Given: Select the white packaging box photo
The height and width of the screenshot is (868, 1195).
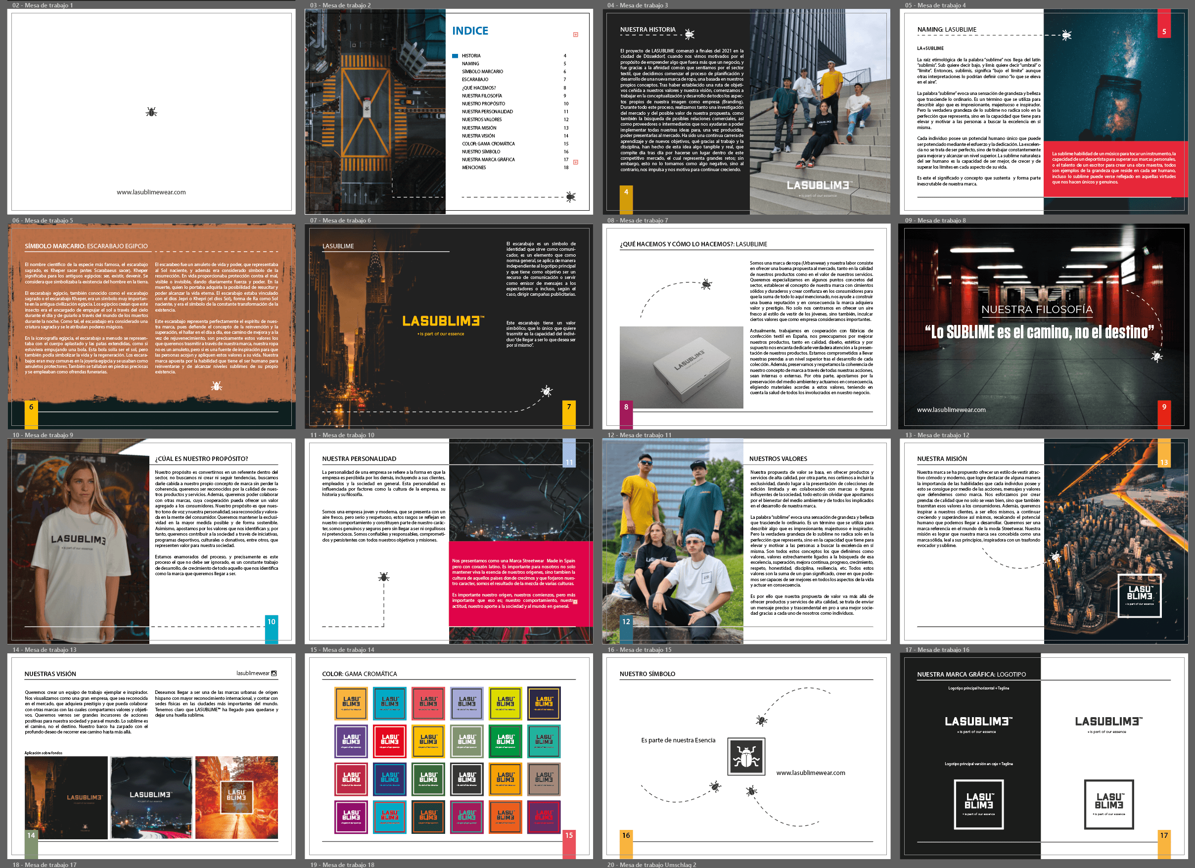Looking at the screenshot, I should (681, 367).
